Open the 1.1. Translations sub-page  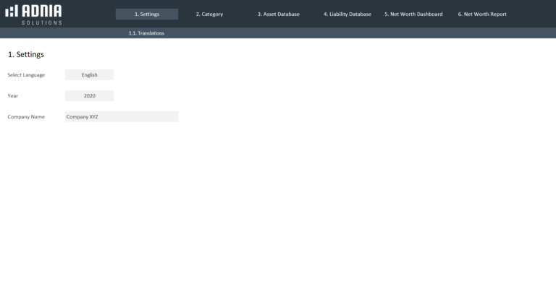click(146, 33)
